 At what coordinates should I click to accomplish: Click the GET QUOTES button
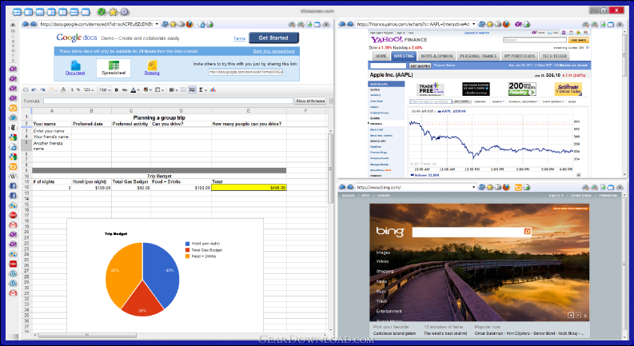click(x=420, y=66)
